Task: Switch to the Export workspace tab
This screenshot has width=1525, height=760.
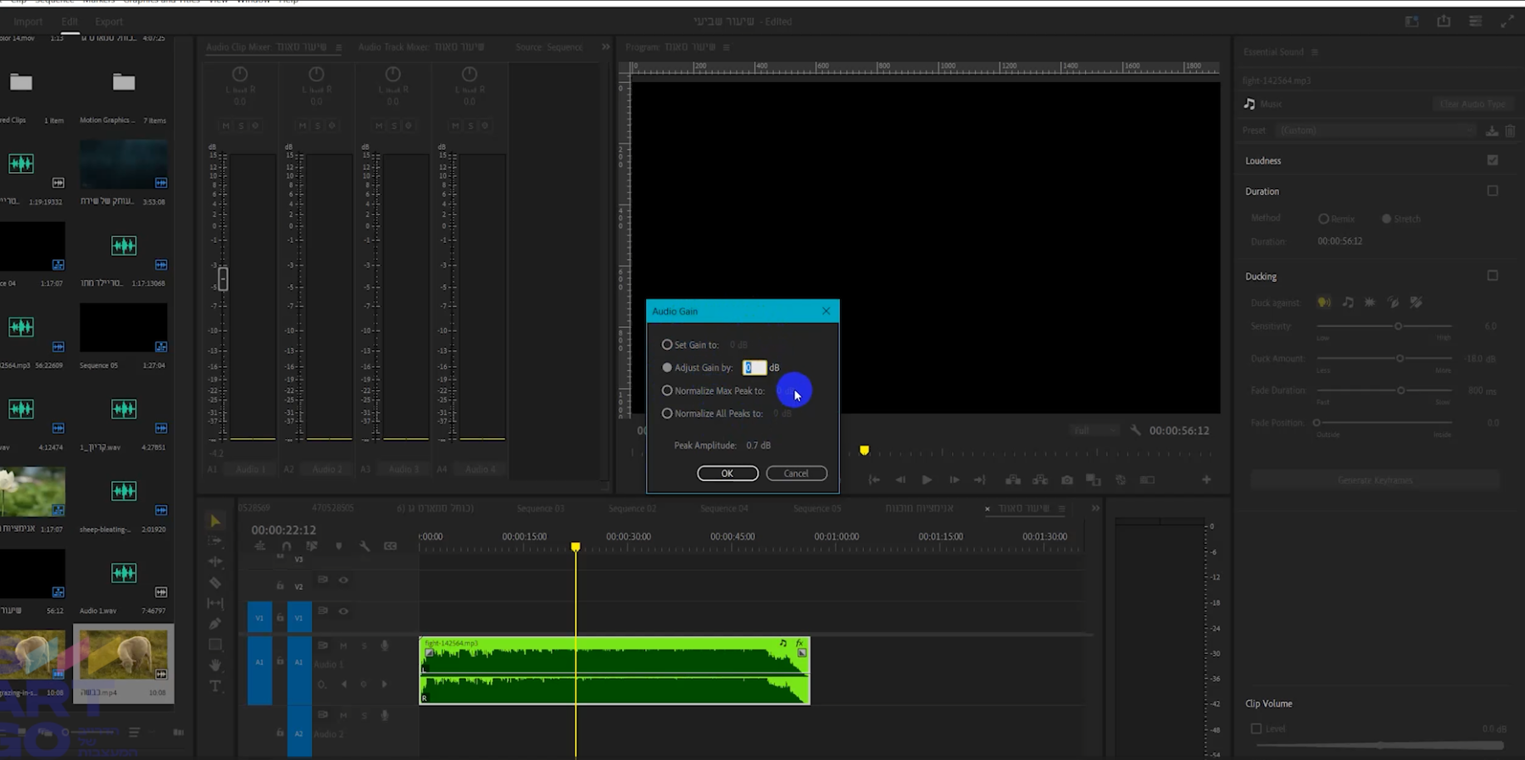Action: tap(109, 21)
